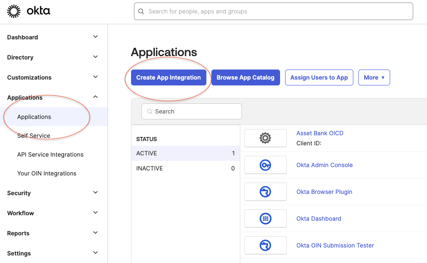Filter applications by INACTIVE status

click(x=185, y=168)
